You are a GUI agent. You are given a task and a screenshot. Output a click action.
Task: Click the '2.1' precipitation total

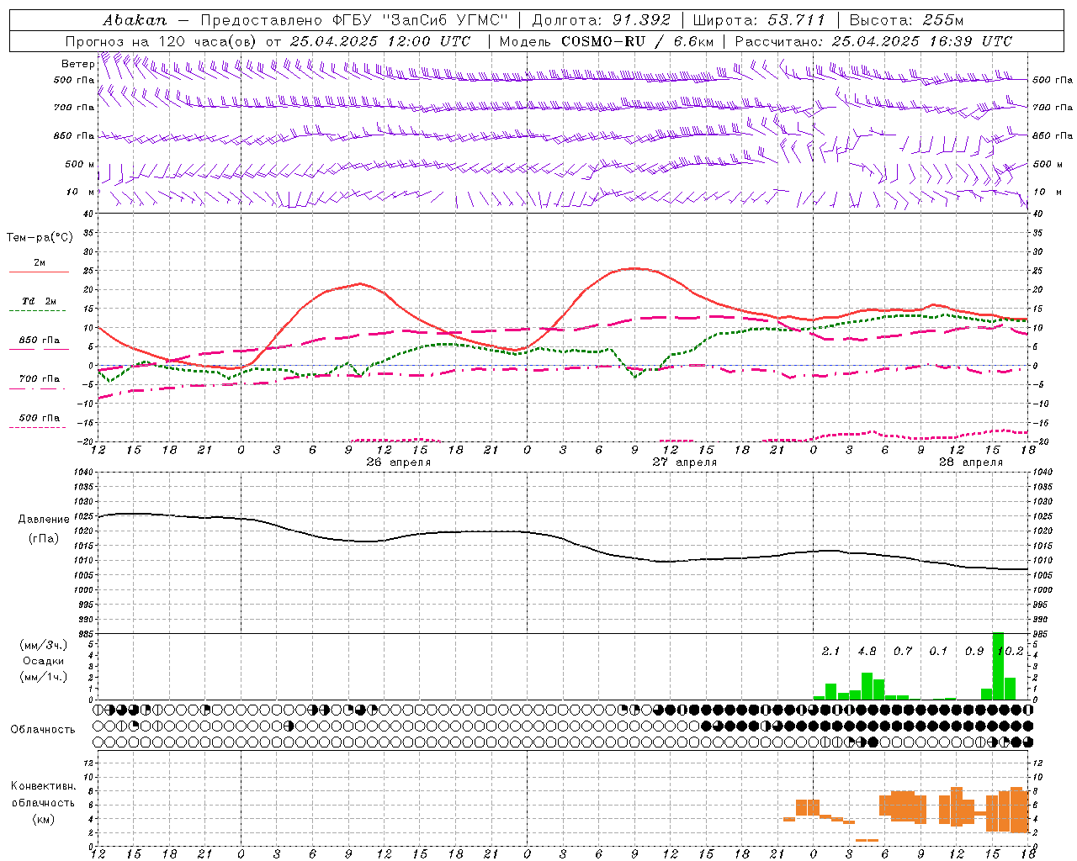(830, 651)
